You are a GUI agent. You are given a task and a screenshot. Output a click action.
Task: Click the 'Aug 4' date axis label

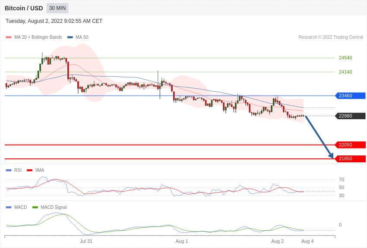point(307,241)
